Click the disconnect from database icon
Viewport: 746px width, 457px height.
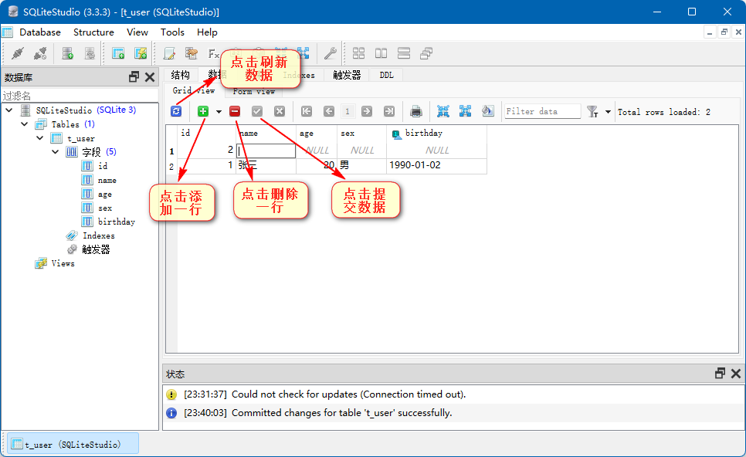(x=40, y=53)
